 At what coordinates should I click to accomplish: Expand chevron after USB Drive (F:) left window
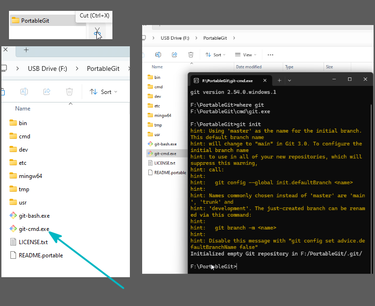[x=77, y=68]
